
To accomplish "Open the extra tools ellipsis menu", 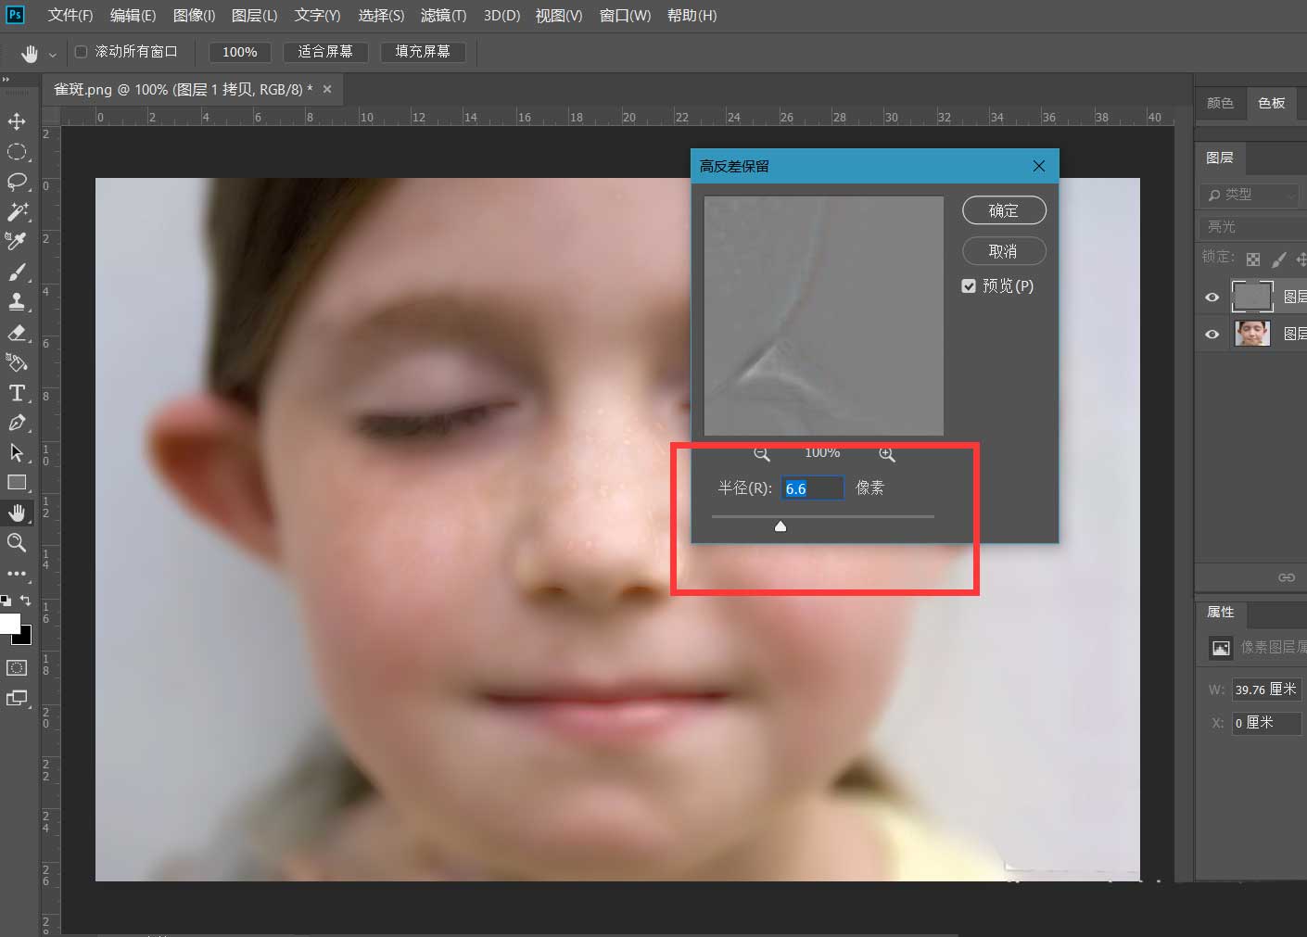I will click(x=17, y=573).
